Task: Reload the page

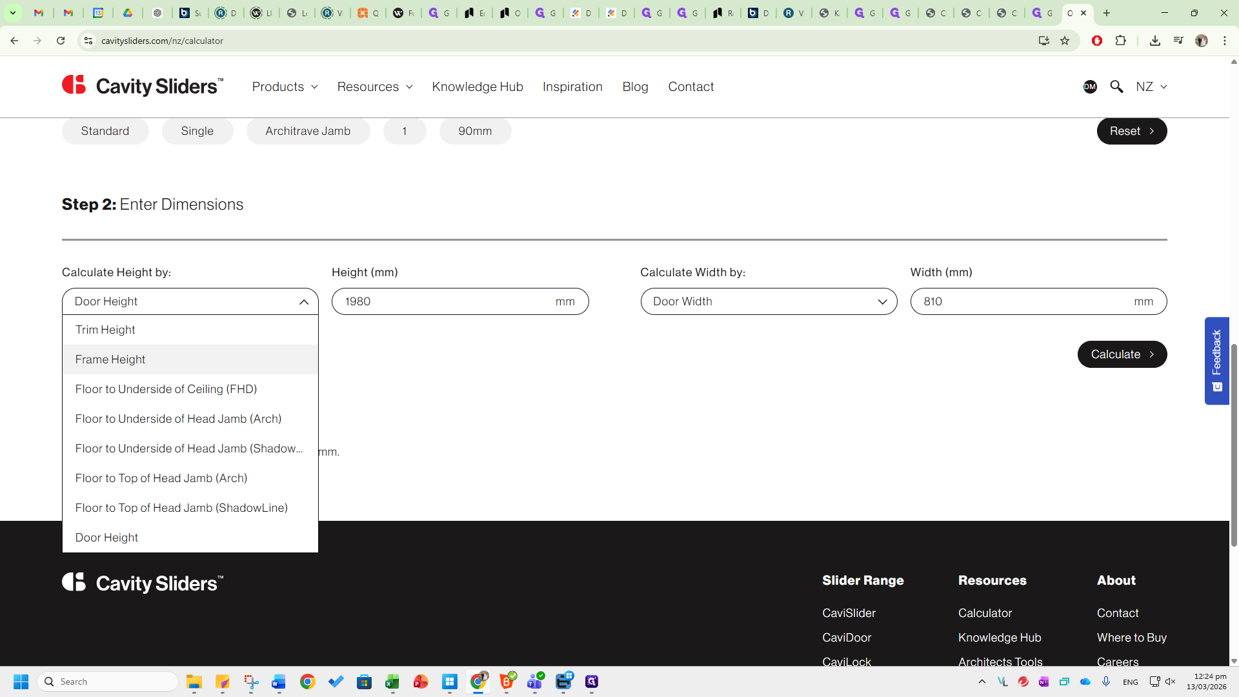Action: (x=61, y=41)
